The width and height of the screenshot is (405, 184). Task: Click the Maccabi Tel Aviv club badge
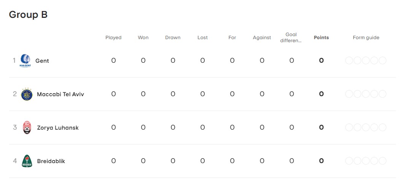(x=27, y=94)
